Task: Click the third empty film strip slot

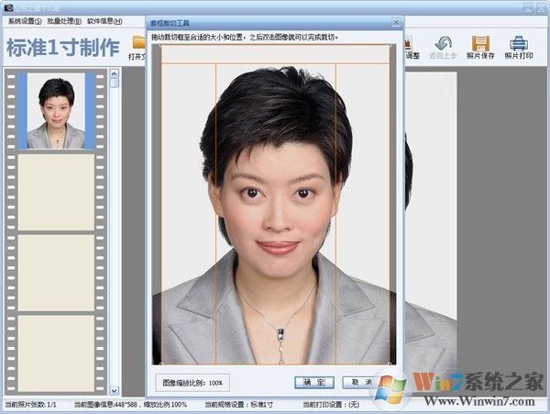Action: click(x=56, y=353)
